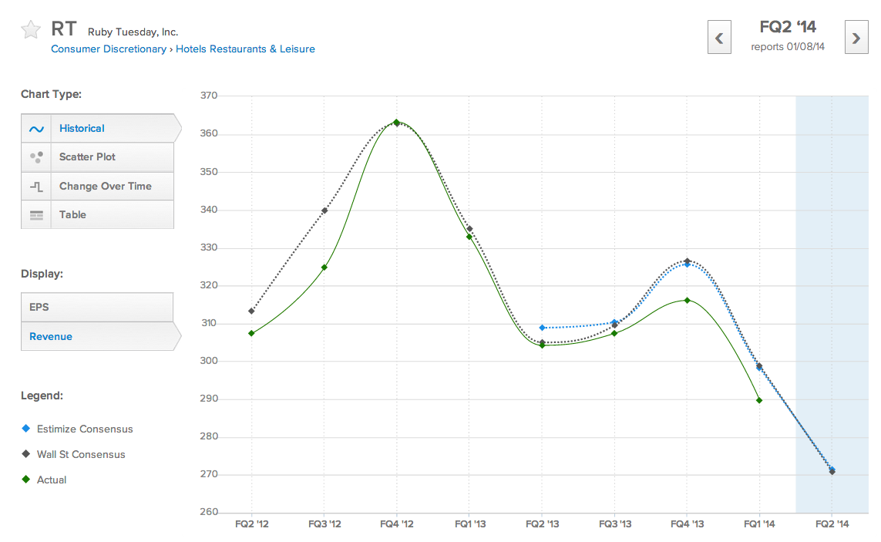This screenshot has height=542, width=881.
Task: Click the Historical chart wave icon
Action: coord(36,129)
